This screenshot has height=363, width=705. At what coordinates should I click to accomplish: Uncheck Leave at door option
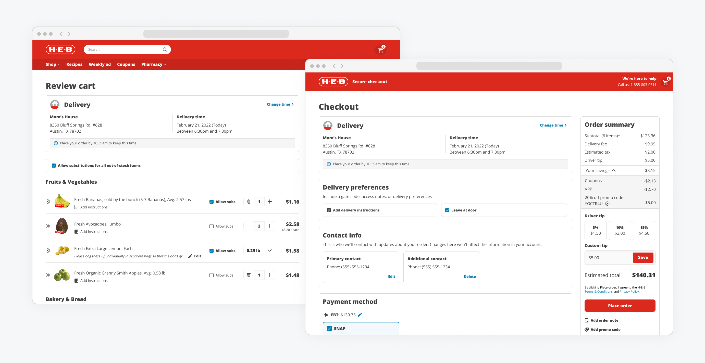click(x=447, y=210)
